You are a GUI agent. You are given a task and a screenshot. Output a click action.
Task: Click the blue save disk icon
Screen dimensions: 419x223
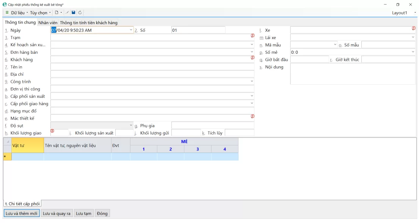tap(74, 12)
